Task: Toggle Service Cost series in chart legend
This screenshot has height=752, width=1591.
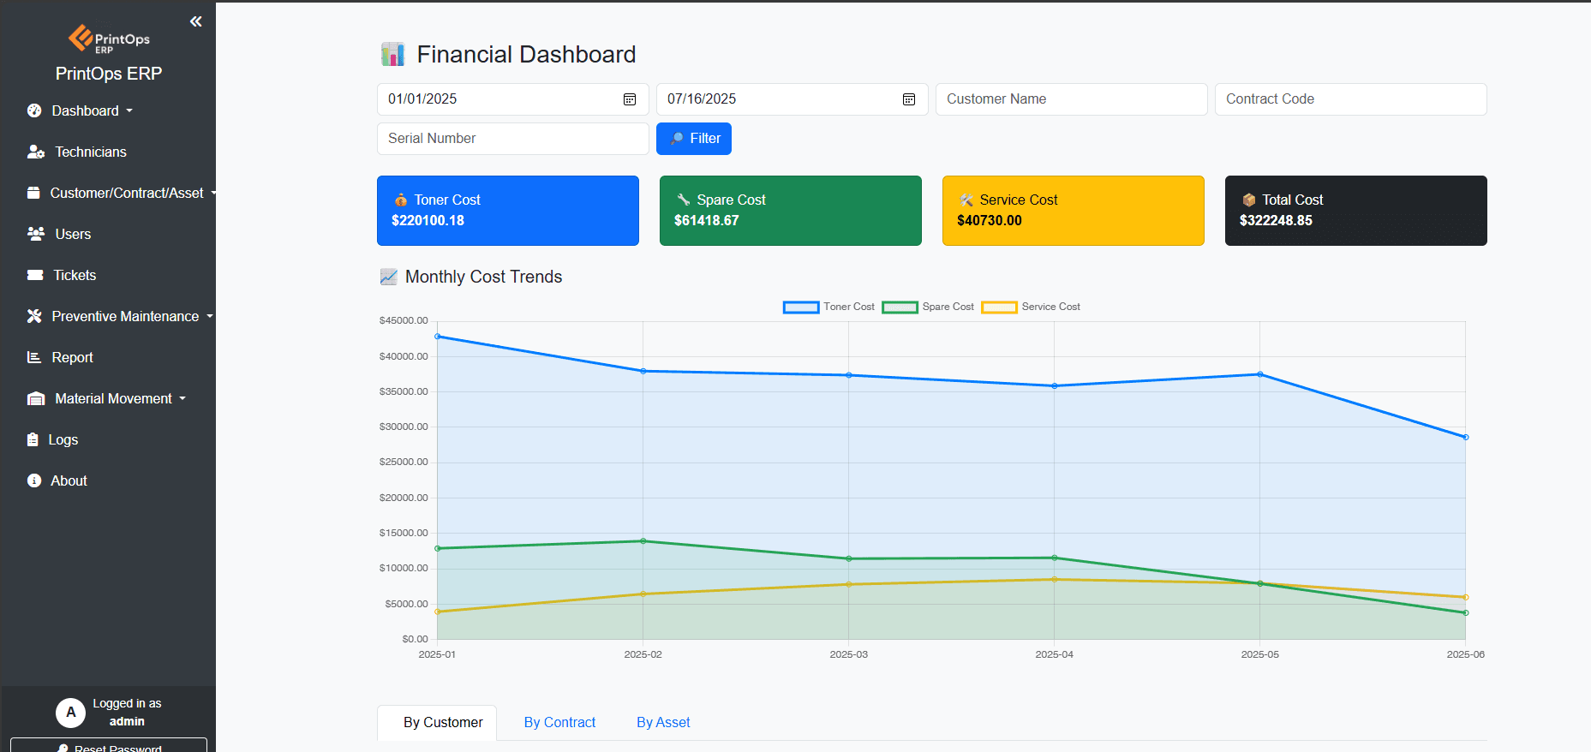Action: (1031, 307)
